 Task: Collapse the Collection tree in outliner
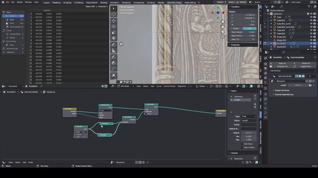click(x=268, y=14)
